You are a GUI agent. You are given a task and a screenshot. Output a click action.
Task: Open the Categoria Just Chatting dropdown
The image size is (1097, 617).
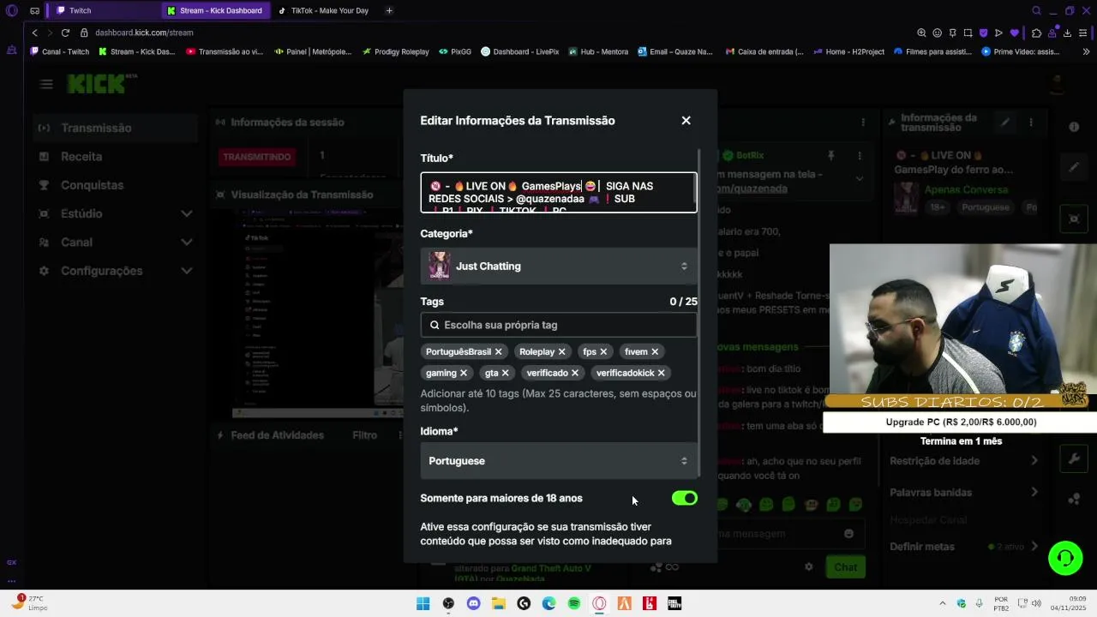(559, 267)
